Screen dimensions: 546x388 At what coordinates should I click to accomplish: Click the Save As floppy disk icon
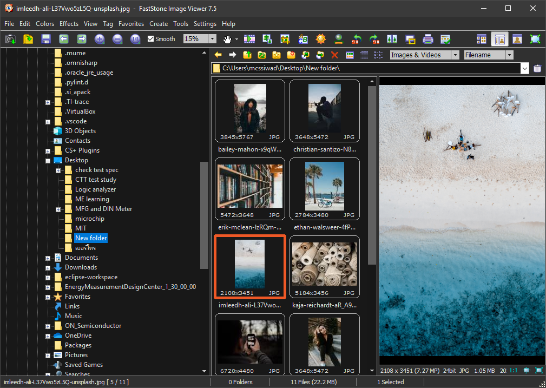[x=45, y=39]
